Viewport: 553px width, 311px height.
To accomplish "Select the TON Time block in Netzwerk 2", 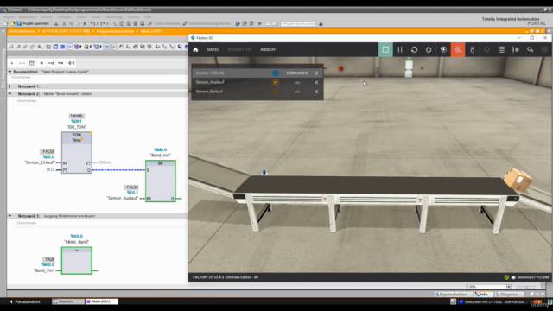I will coord(77,152).
